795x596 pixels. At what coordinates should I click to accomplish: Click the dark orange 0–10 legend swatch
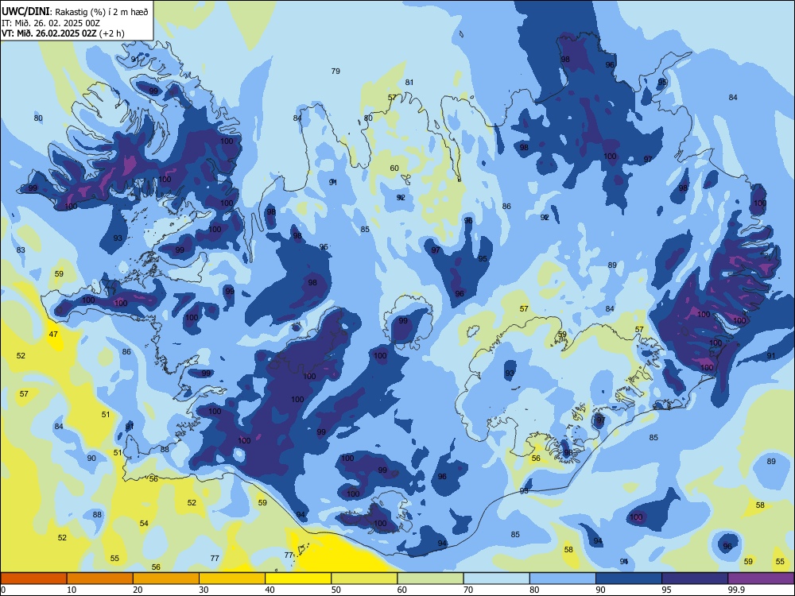tap(34, 579)
